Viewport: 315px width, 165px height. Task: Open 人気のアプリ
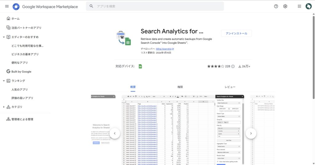19,89
